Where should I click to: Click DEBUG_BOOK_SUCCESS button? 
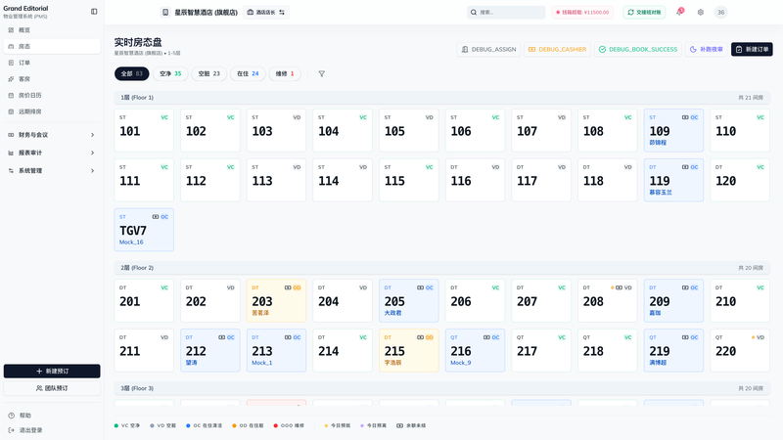638,50
